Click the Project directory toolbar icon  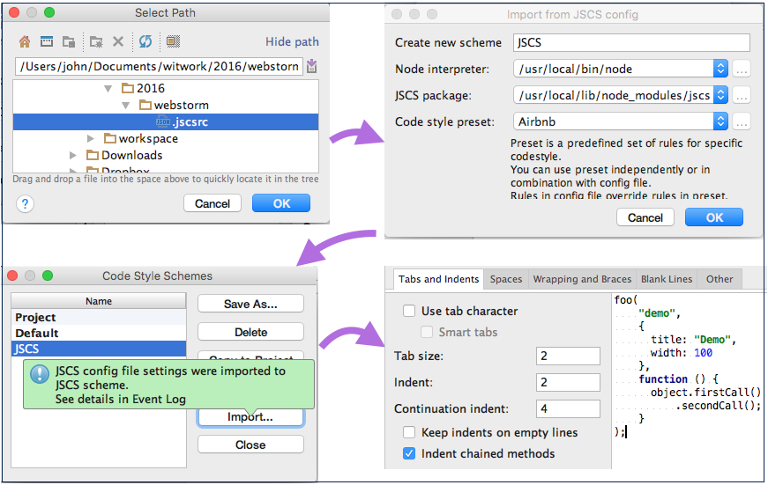[68, 41]
